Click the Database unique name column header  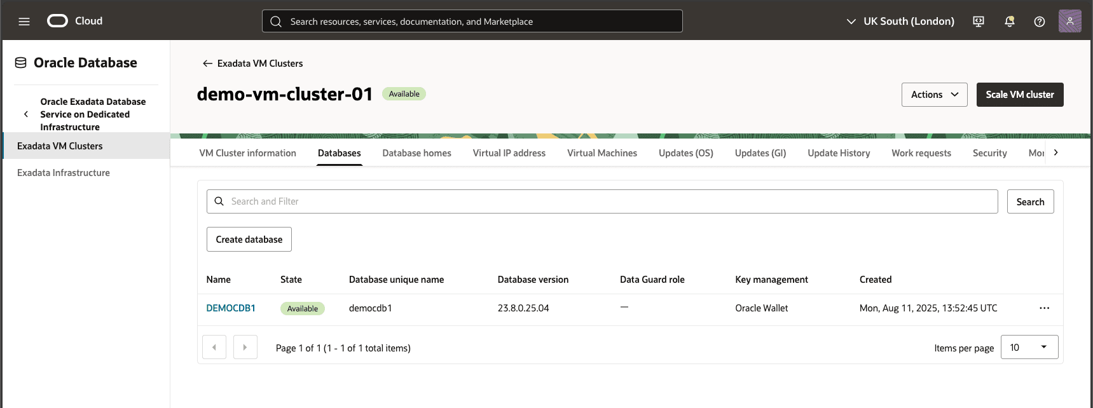click(397, 280)
